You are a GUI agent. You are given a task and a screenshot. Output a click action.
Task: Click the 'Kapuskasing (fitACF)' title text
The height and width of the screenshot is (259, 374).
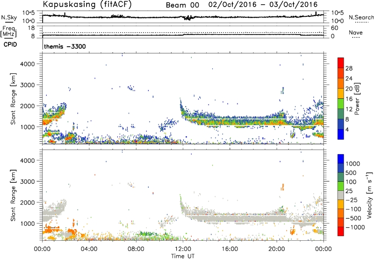[87, 4]
